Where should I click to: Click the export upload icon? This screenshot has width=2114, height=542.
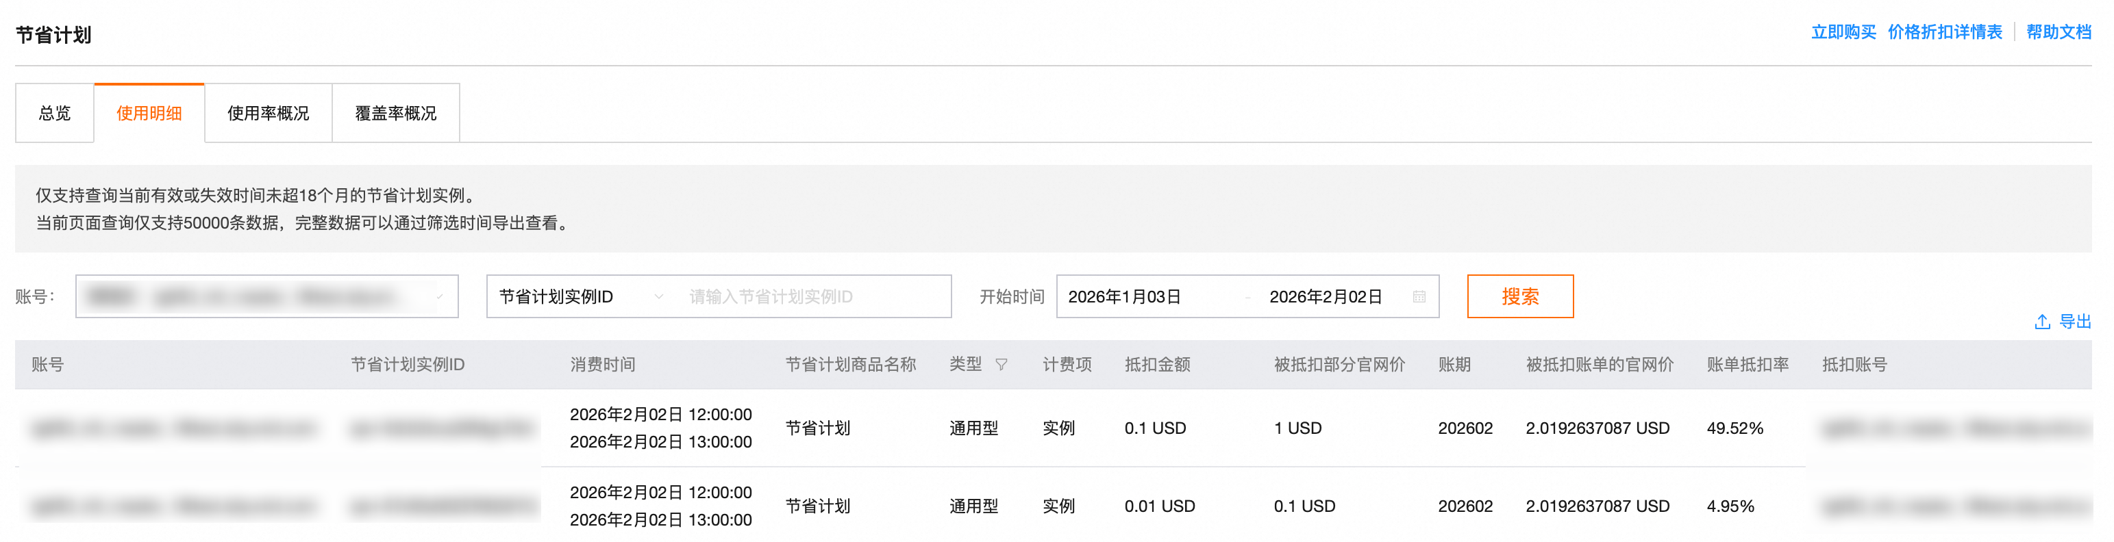[2043, 322]
